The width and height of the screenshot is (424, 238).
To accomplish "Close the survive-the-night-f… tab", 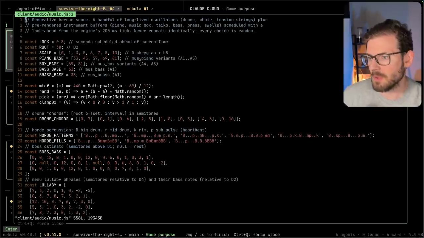I will [118, 9].
